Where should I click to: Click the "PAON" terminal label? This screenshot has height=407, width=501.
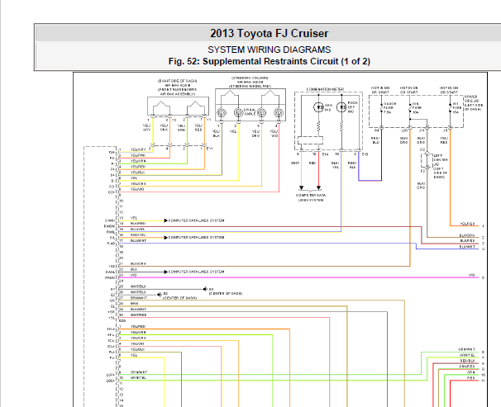tap(110, 278)
